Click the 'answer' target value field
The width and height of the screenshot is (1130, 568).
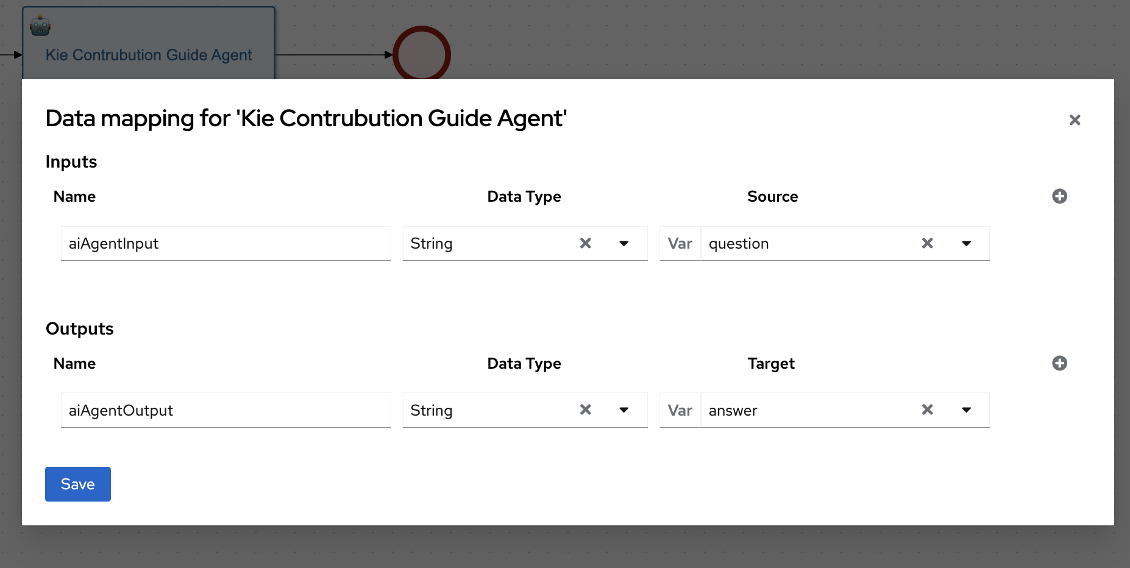(805, 410)
